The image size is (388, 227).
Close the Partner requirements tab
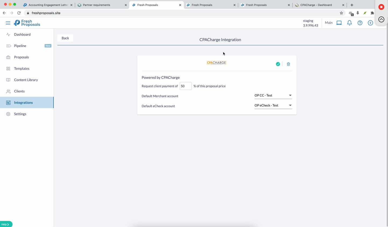[126, 5]
